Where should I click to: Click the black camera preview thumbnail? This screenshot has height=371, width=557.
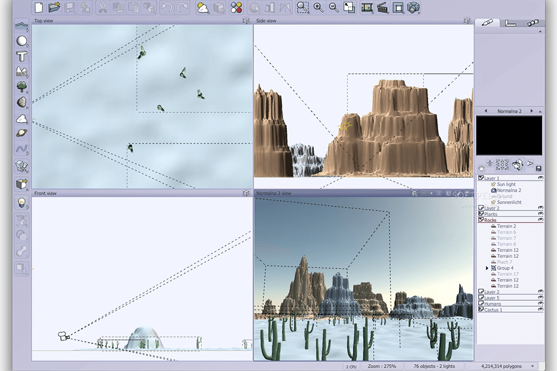[509, 135]
